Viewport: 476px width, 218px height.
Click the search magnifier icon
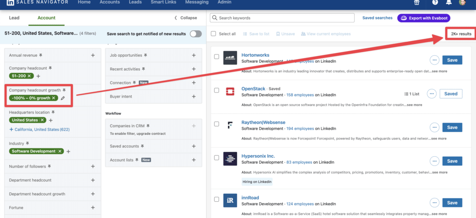(215, 18)
